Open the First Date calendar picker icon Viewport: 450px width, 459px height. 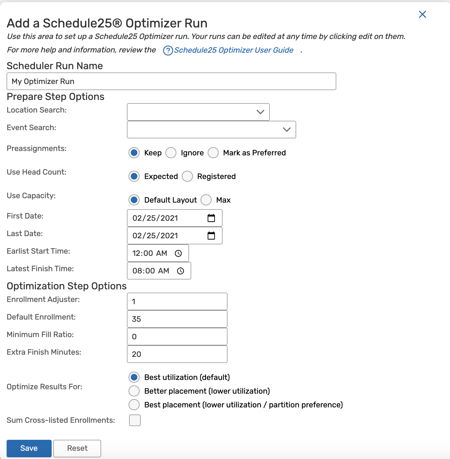point(211,218)
